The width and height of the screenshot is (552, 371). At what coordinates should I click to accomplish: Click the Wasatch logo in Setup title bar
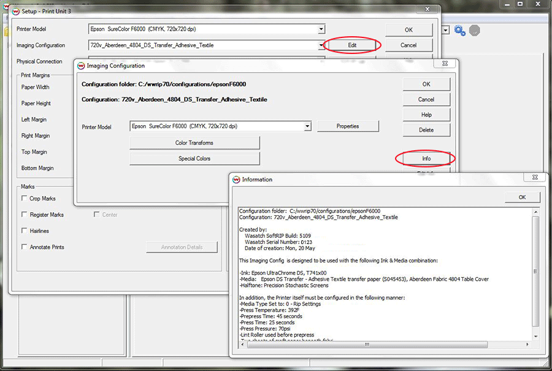tap(16, 11)
